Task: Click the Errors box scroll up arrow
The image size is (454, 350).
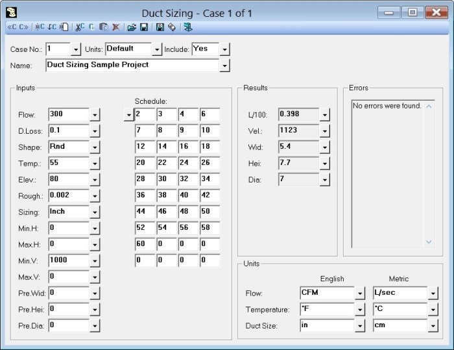Action: coord(429,106)
